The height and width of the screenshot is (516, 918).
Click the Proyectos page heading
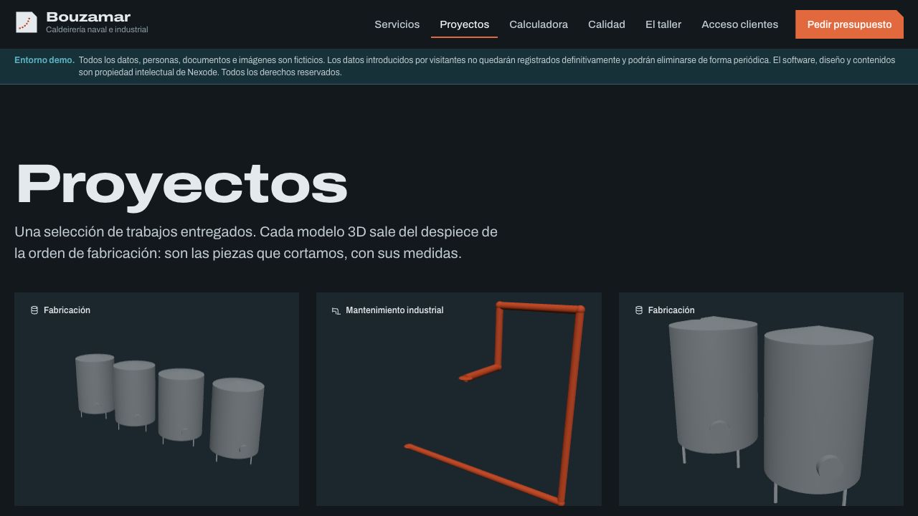tap(181, 184)
